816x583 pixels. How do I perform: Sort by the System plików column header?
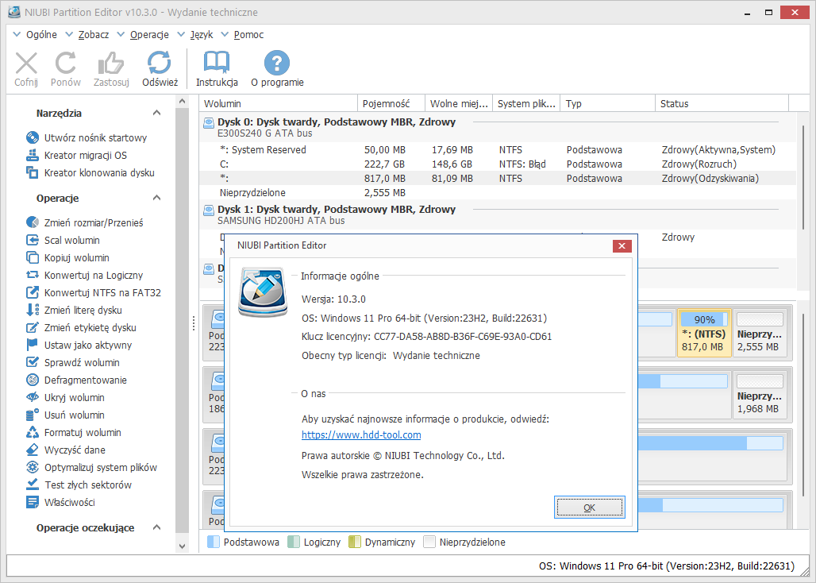526,103
